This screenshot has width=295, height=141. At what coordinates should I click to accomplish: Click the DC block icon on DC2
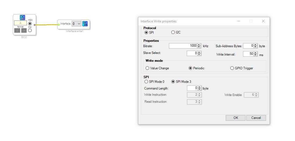22,18
